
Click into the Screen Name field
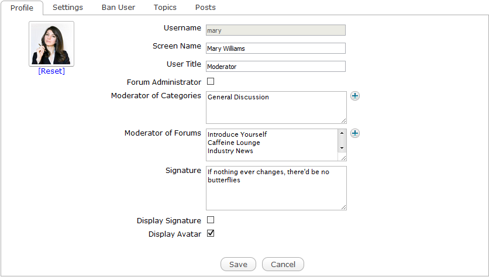276,49
